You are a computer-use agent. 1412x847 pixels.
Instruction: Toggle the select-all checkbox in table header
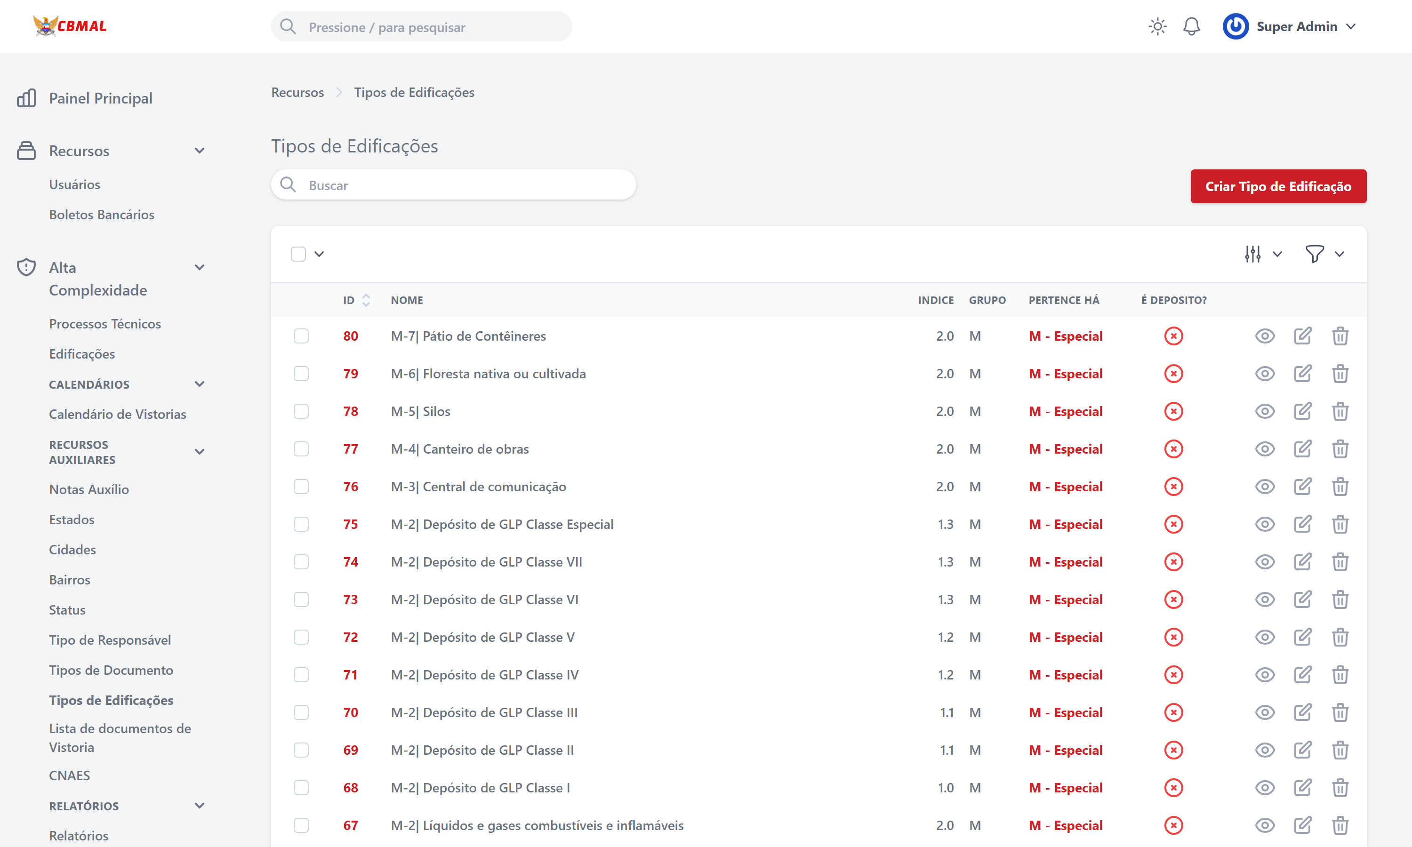pyautogui.click(x=298, y=254)
